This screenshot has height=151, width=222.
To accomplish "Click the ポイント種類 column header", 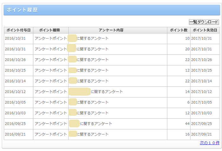I will [x=50, y=30].
